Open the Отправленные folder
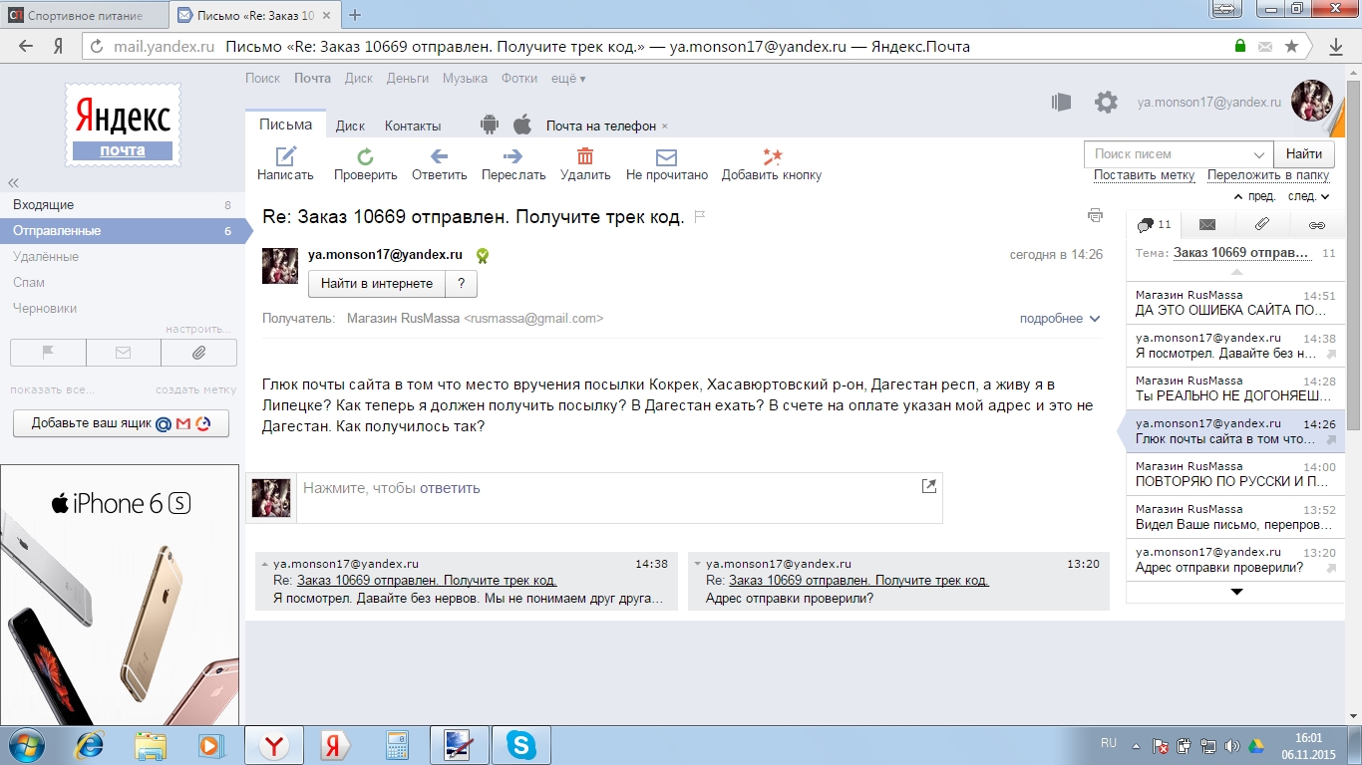Image resolution: width=1362 pixels, height=765 pixels. [57, 231]
